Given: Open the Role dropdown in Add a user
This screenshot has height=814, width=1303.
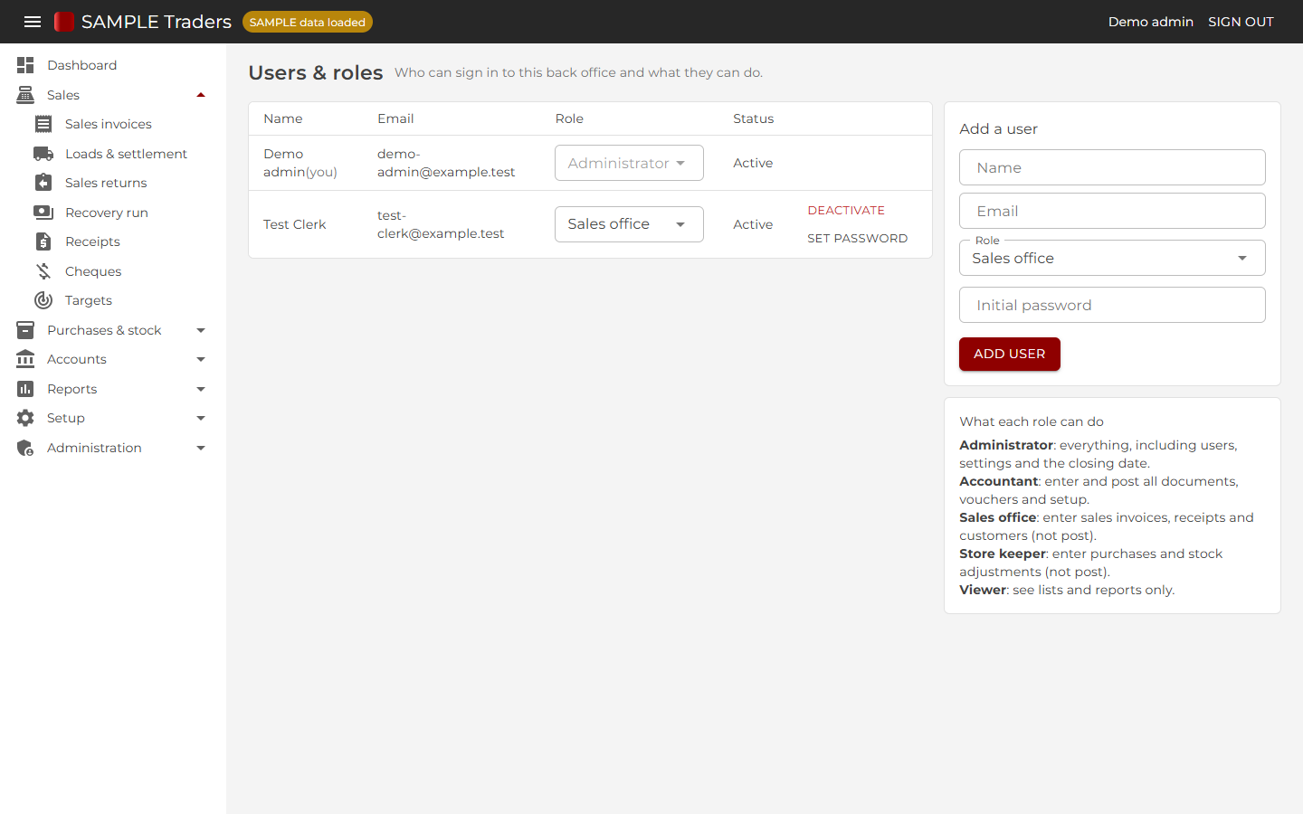Looking at the screenshot, I should point(1112,258).
